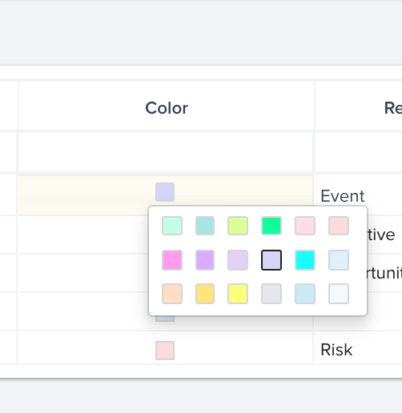Pick the pale pink swatch, top row
The image size is (402, 413).
305,226
